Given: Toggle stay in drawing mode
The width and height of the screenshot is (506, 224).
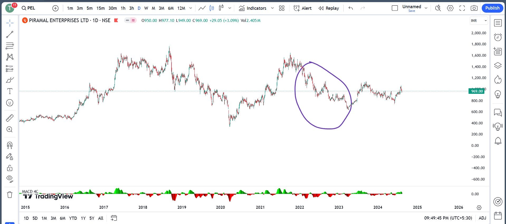Looking at the screenshot, I should pos(10,157).
